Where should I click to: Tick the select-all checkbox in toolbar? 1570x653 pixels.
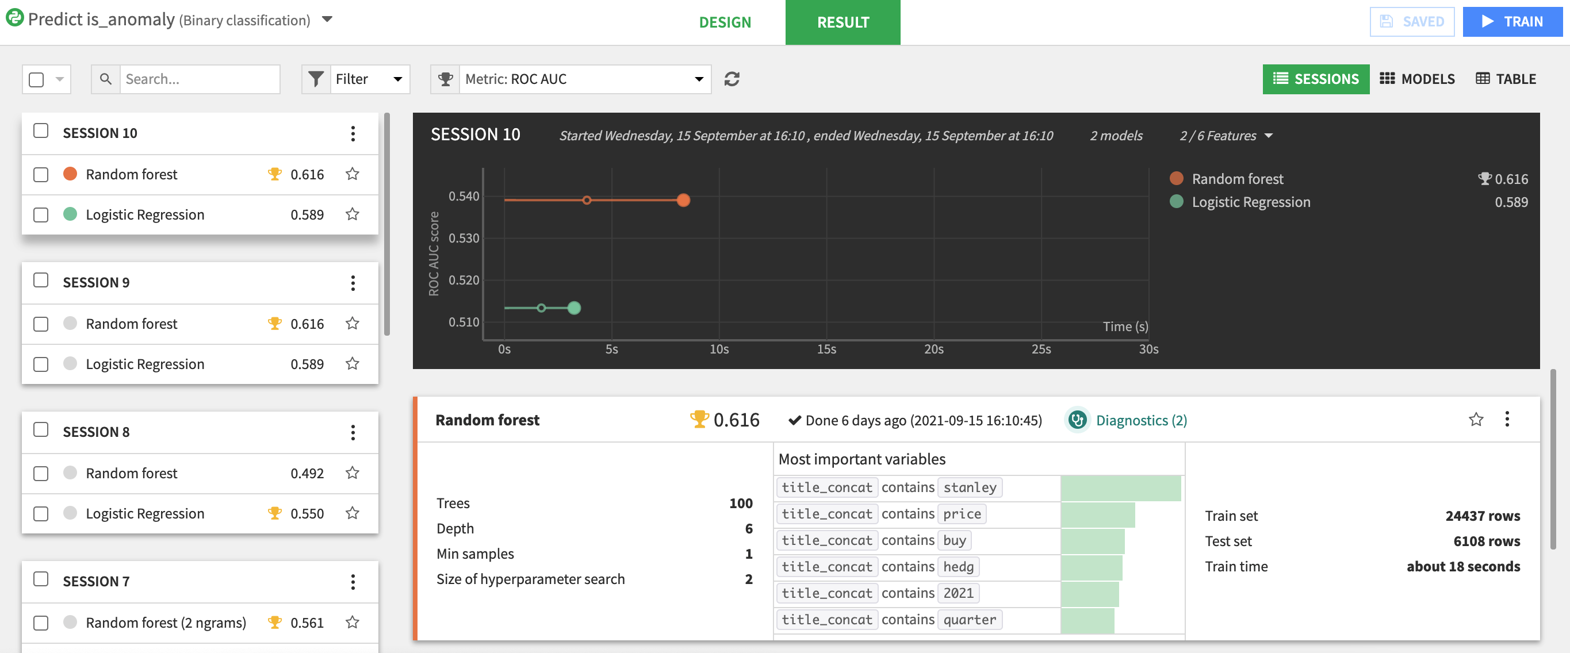(37, 79)
